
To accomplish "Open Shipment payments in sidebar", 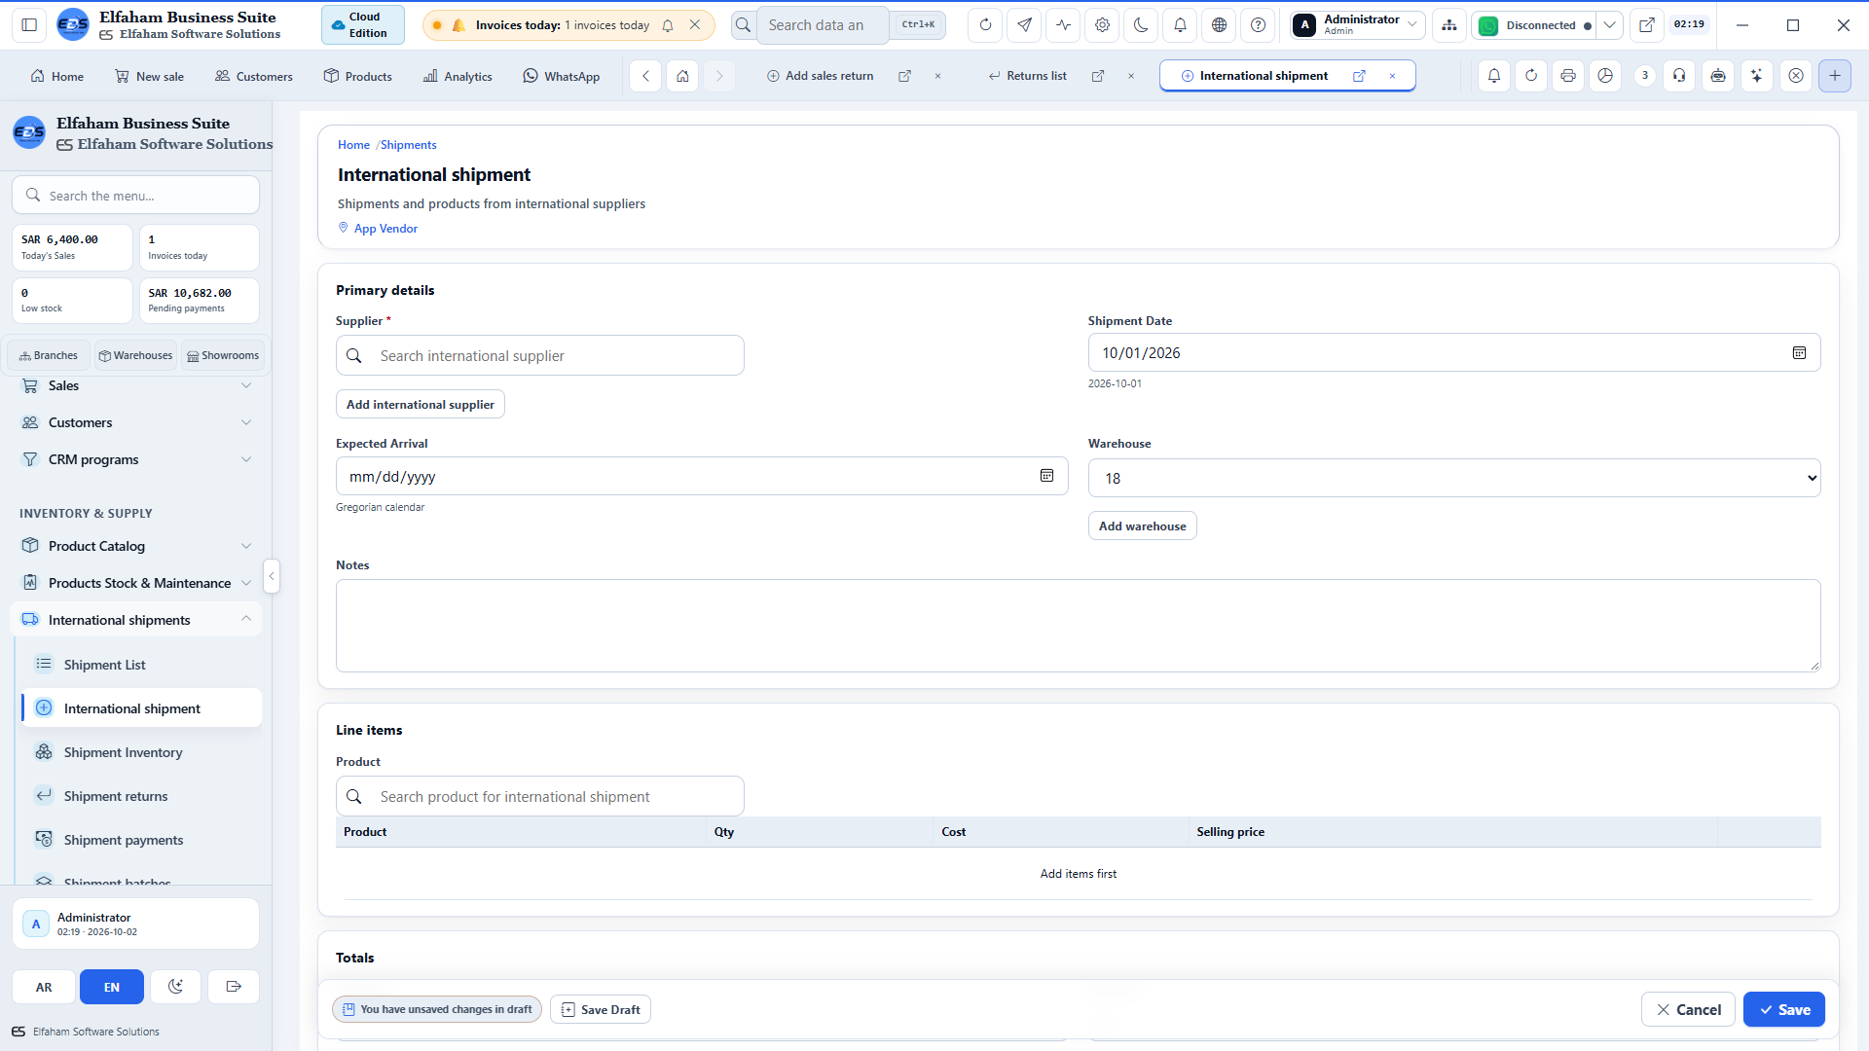I will (142, 841).
